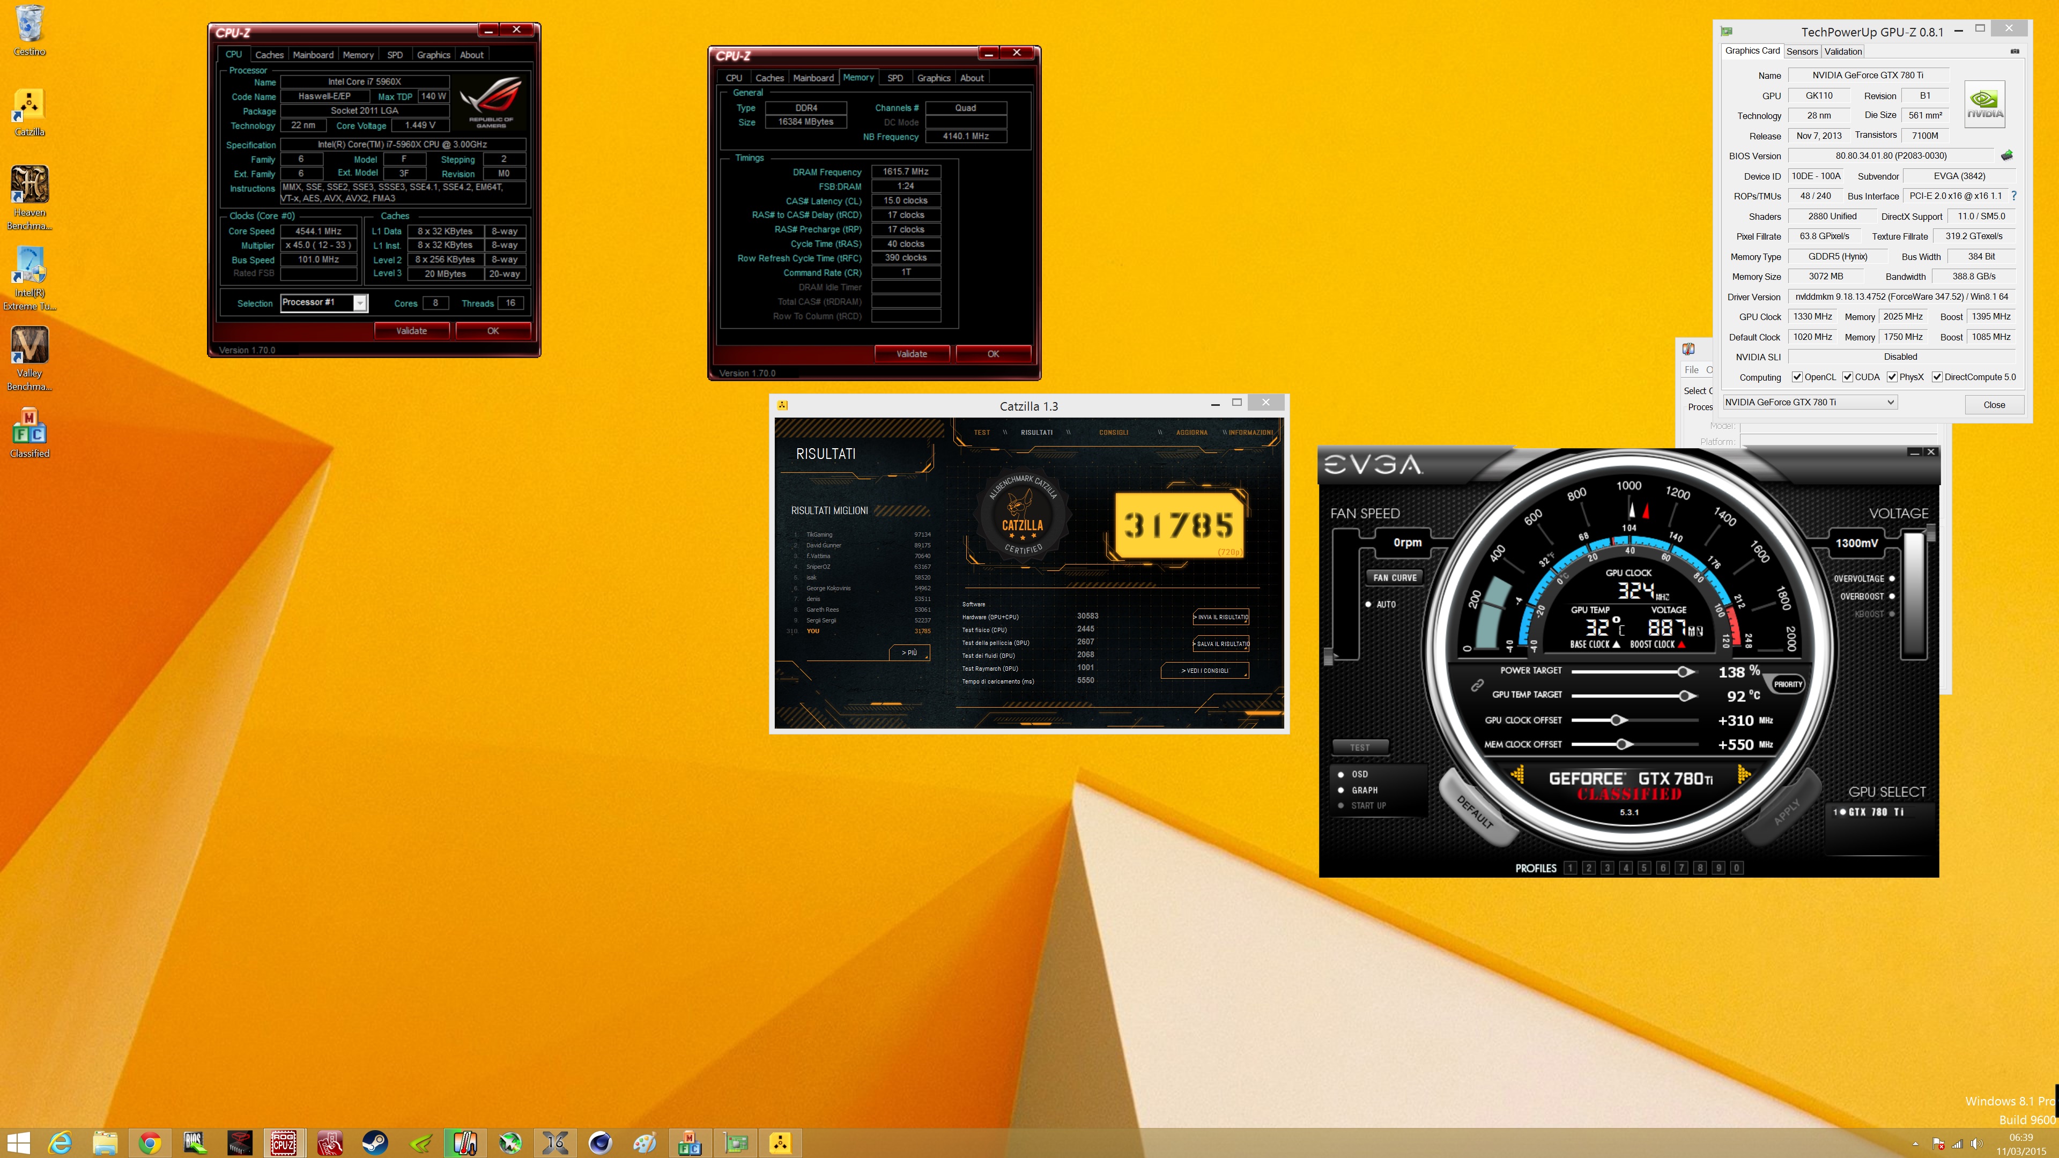Open the thermometer monitoring app on taskbar

coord(465,1143)
